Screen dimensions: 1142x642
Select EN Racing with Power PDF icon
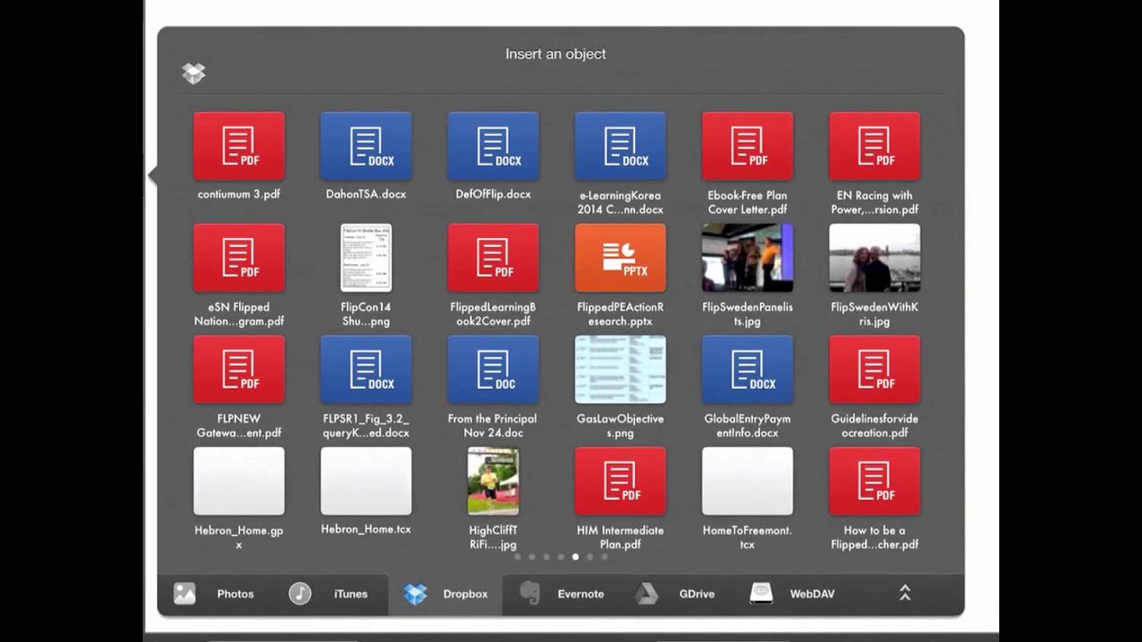[874, 146]
